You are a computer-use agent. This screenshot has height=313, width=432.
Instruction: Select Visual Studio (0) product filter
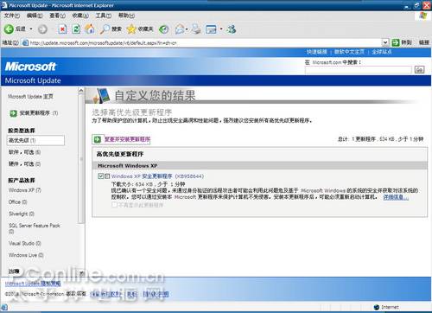(25, 244)
